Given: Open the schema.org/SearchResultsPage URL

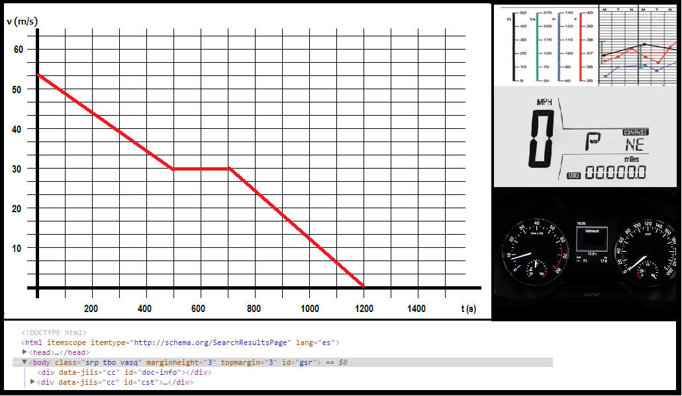Looking at the screenshot, I should [211, 342].
